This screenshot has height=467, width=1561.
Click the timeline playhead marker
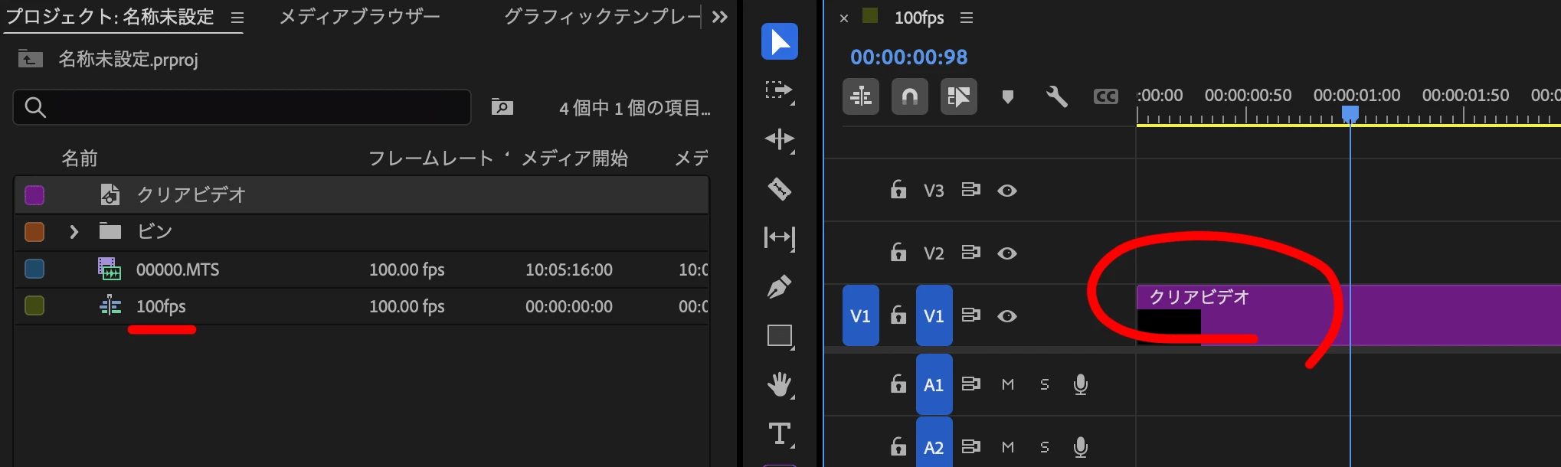[1350, 115]
